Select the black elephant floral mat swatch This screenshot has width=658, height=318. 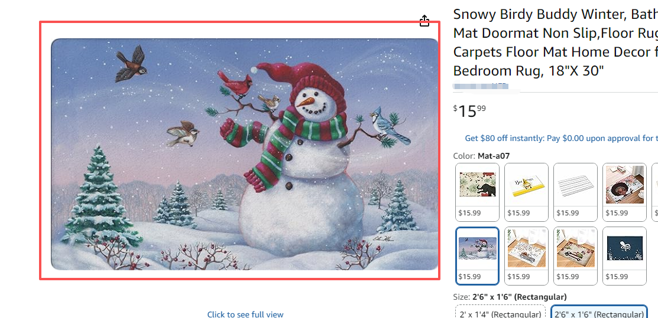[x=477, y=192]
